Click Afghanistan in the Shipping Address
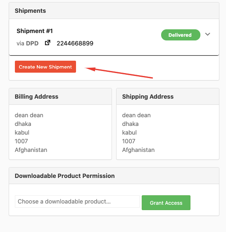Viewport: 226px width, 232px height. point(138,150)
